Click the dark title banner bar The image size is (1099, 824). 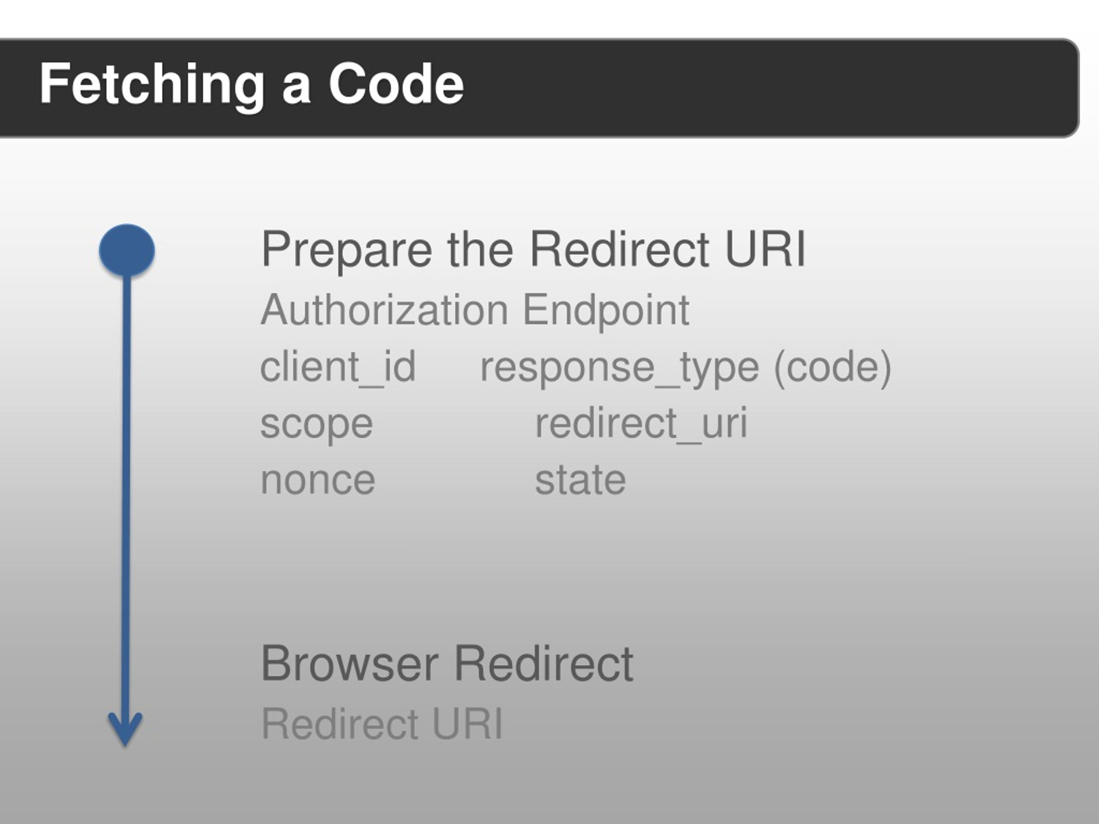tap(539, 88)
